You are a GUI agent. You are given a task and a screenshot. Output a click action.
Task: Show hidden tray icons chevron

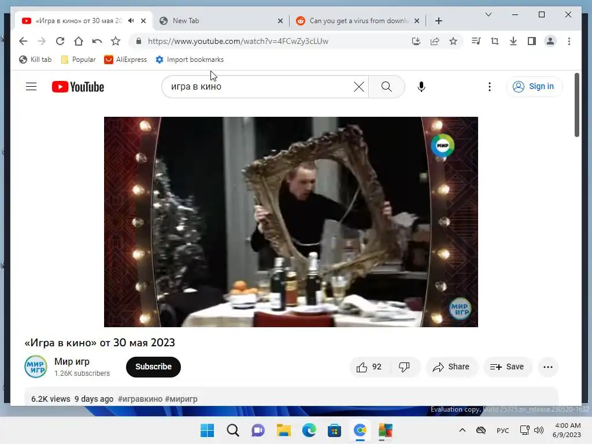pyautogui.click(x=462, y=430)
